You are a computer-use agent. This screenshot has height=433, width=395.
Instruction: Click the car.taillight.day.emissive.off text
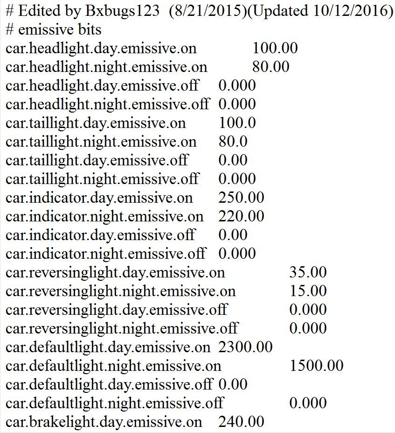[97, 161]
